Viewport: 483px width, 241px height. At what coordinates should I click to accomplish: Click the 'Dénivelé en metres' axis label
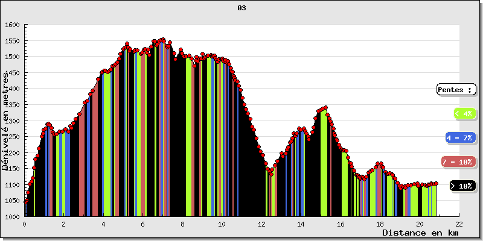pyautogui.click(x=5, y=120)
